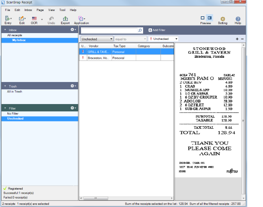Toggle the side-by-side Preview layout button
This screenshot has width=263, height=207.
tap(209, 18)
